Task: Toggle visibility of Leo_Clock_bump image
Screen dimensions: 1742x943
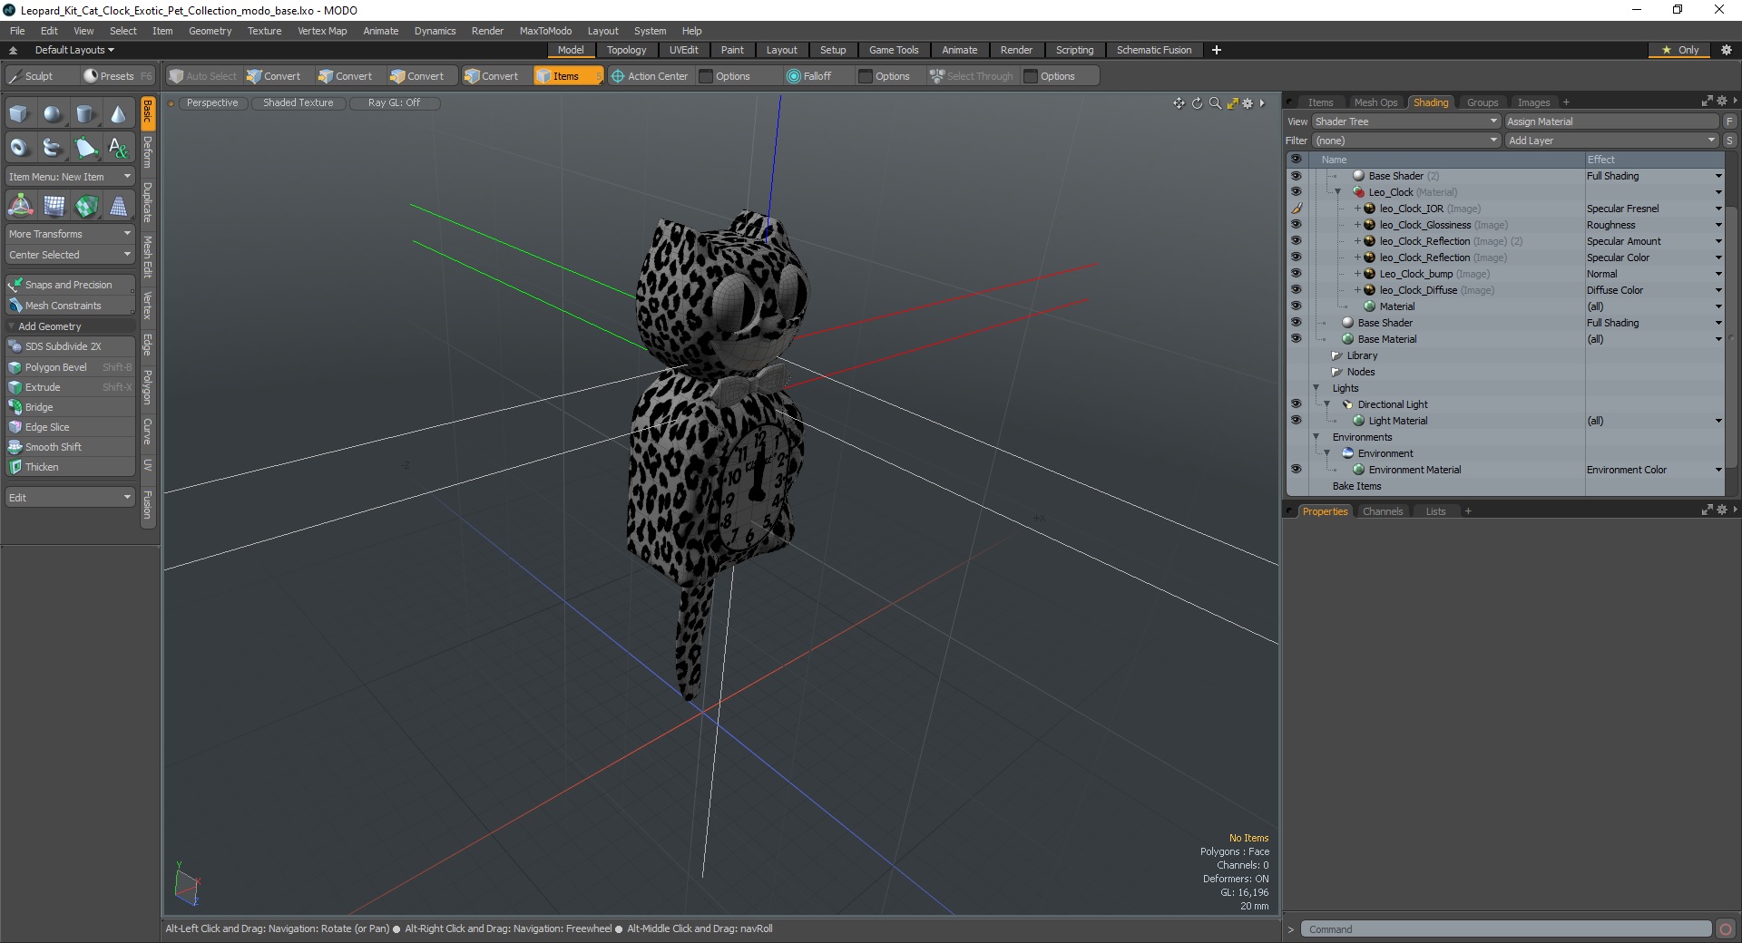Action: click(1296, 274)
